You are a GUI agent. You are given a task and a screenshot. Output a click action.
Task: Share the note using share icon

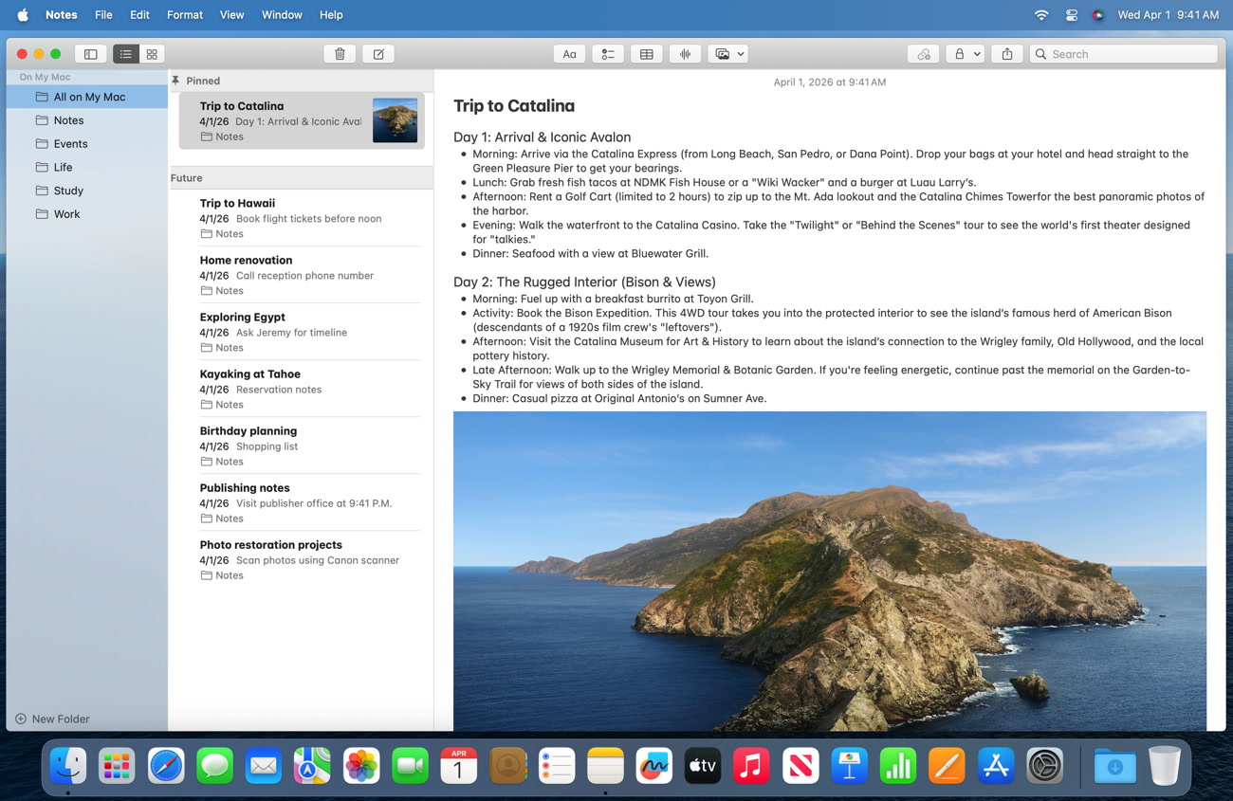coord(1007,54)
